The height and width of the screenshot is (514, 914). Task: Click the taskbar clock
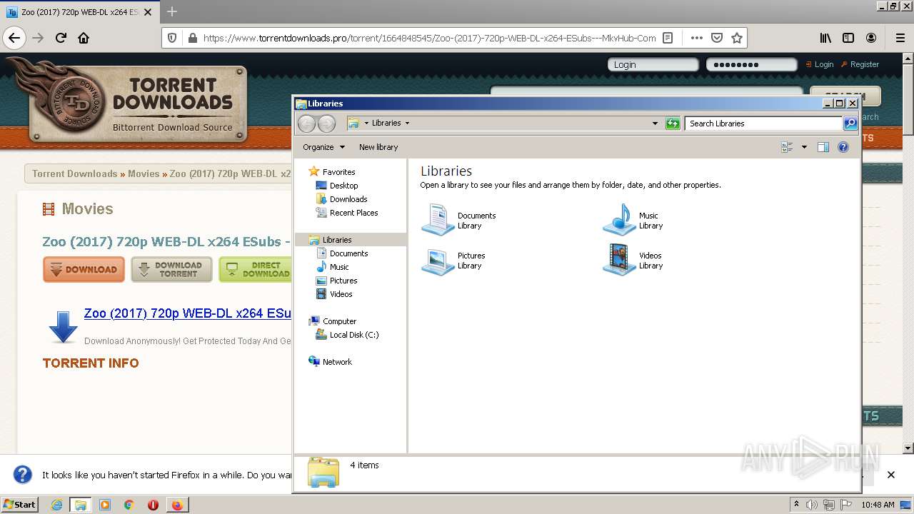click(878, 505)
